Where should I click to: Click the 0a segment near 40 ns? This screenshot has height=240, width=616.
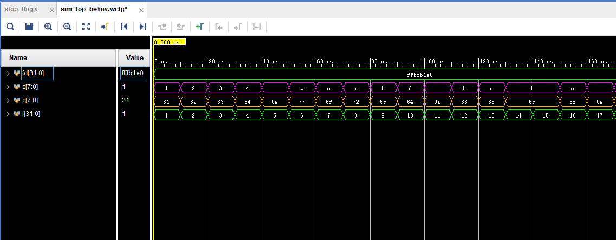[275, 102]
